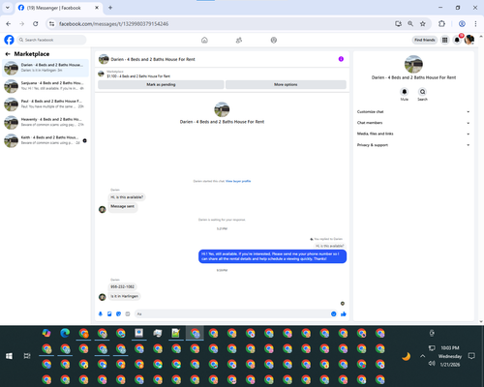Open Keith conversation in the list
The width and height of the screenshot is (484, 387).
(x=45, y=140)
